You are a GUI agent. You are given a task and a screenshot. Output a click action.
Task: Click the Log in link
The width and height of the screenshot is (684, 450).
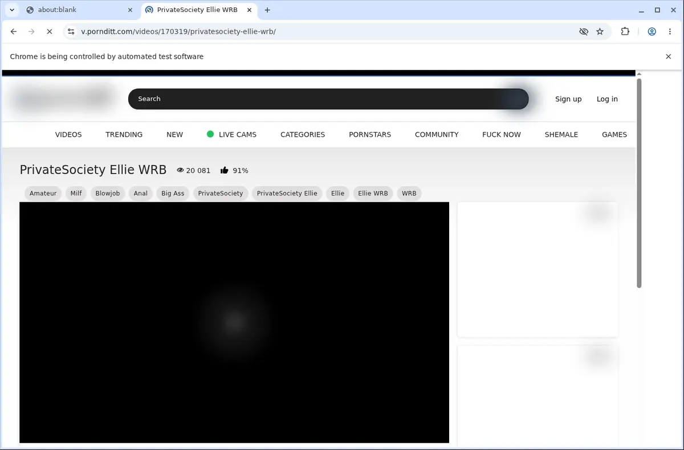click(607, 99)
